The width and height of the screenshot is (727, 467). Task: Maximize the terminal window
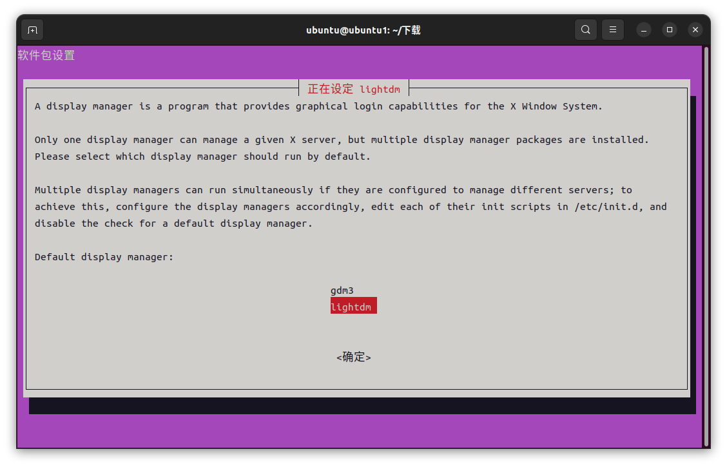[670, 30]
